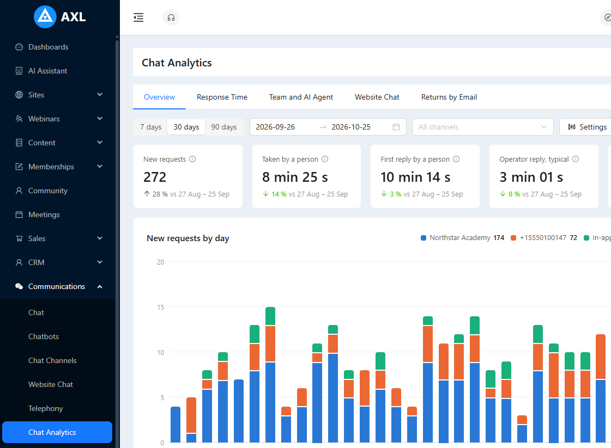The height and width of the screenshot is (448, 611).
Task: Click the orange +15550100147 legend swatch
Action: pos(513,238)
